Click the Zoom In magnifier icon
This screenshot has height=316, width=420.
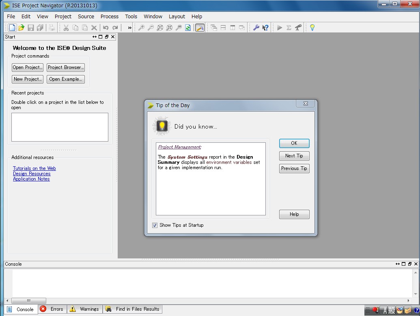141,28
